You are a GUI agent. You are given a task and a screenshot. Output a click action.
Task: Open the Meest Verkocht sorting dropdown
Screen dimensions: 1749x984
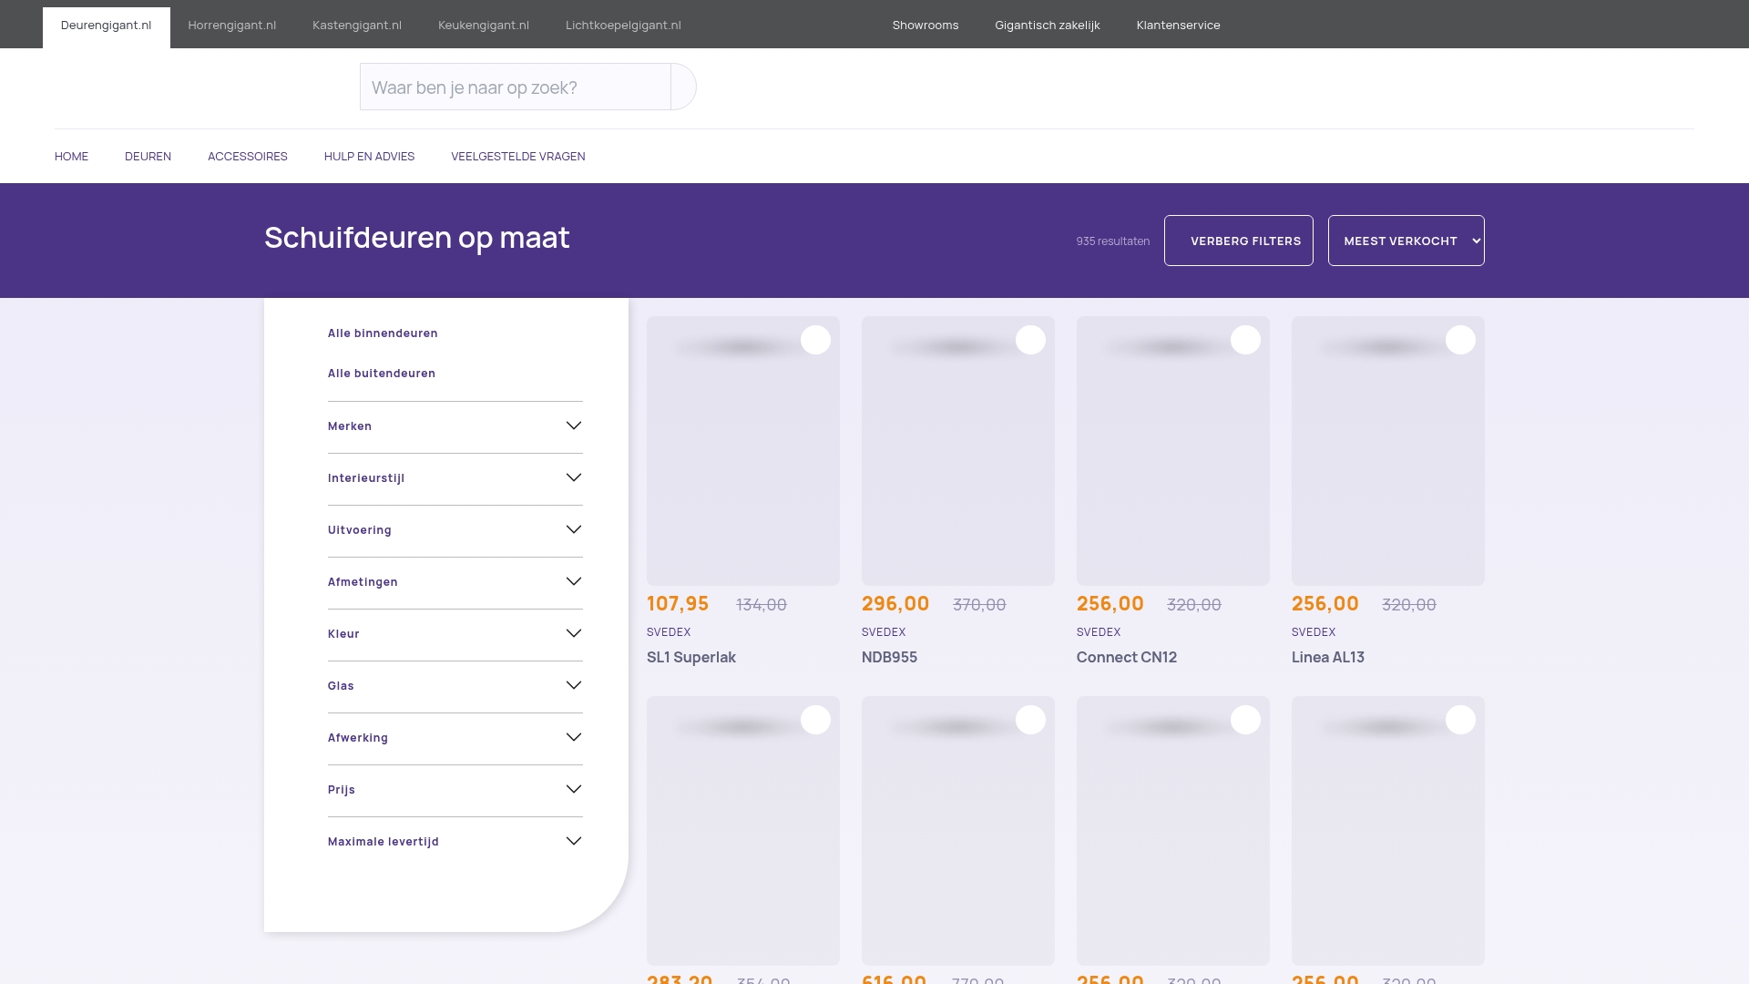tap(1406, 241)
